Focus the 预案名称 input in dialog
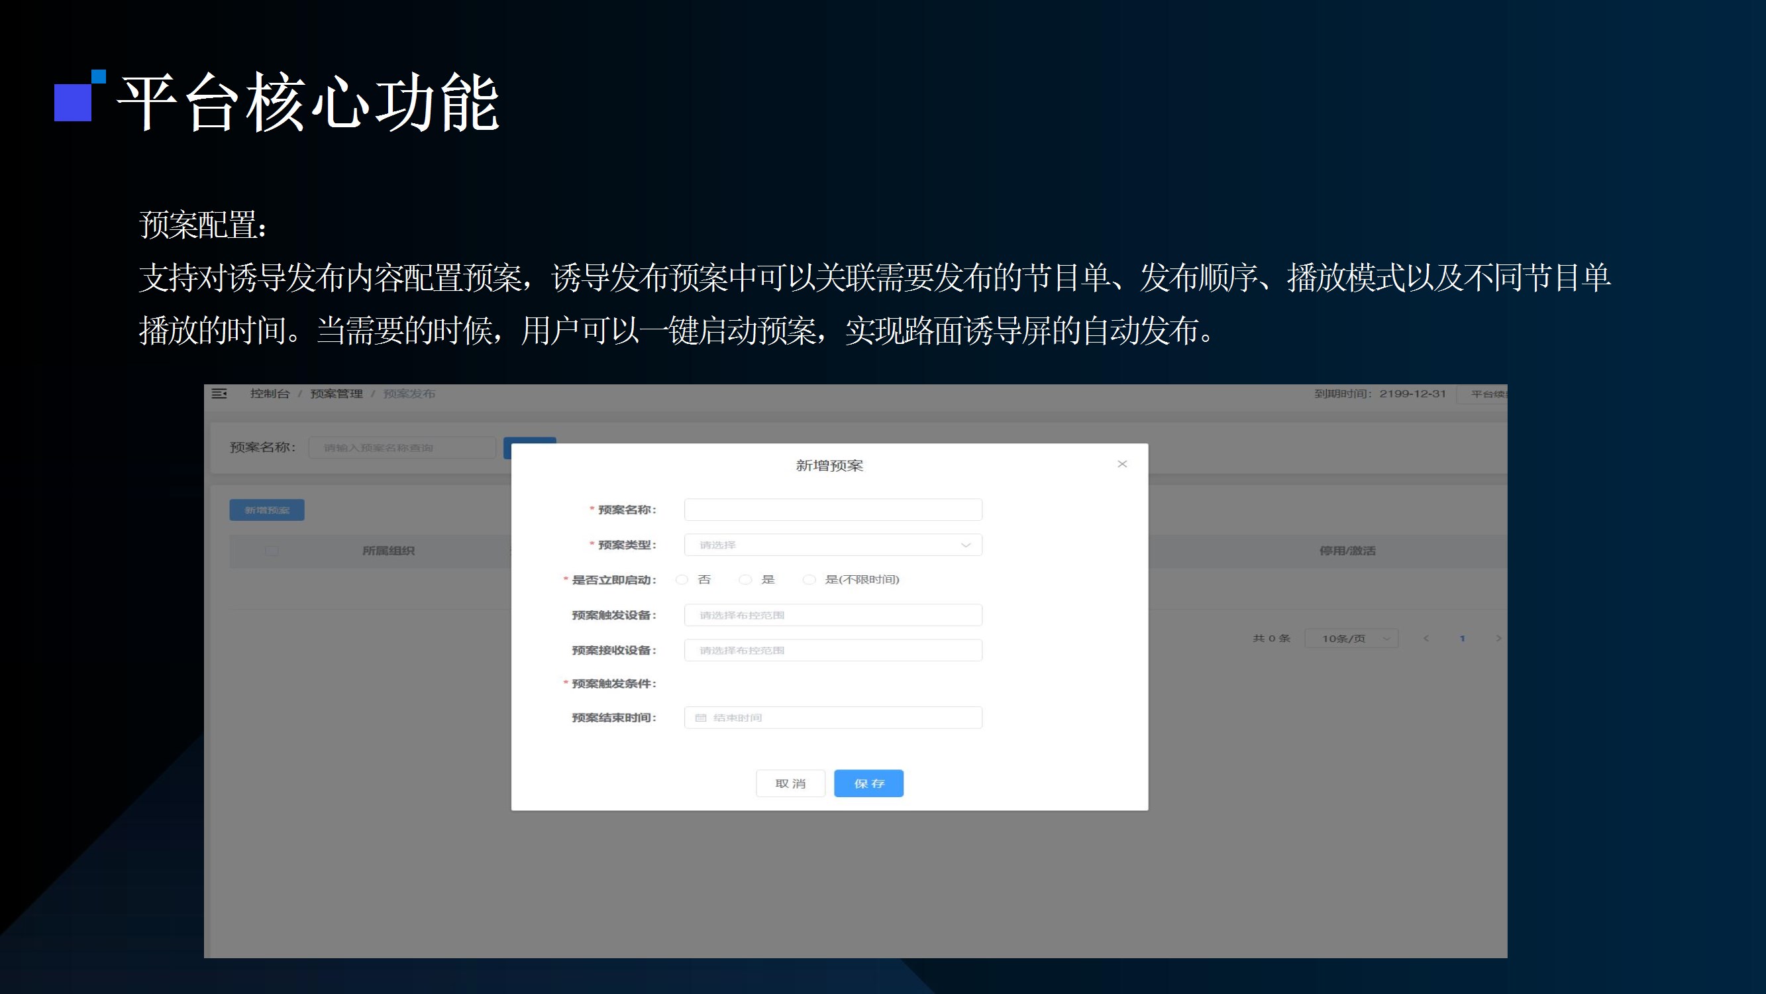The image size is (1766, 994). [x=832, y=510]
